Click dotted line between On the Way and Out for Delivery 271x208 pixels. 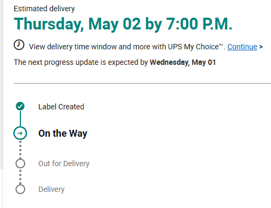[20, 150]
